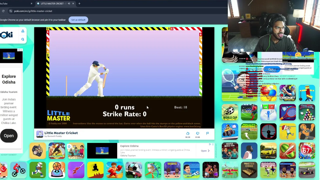Open the Formula racing car game

tap(307, 170)
